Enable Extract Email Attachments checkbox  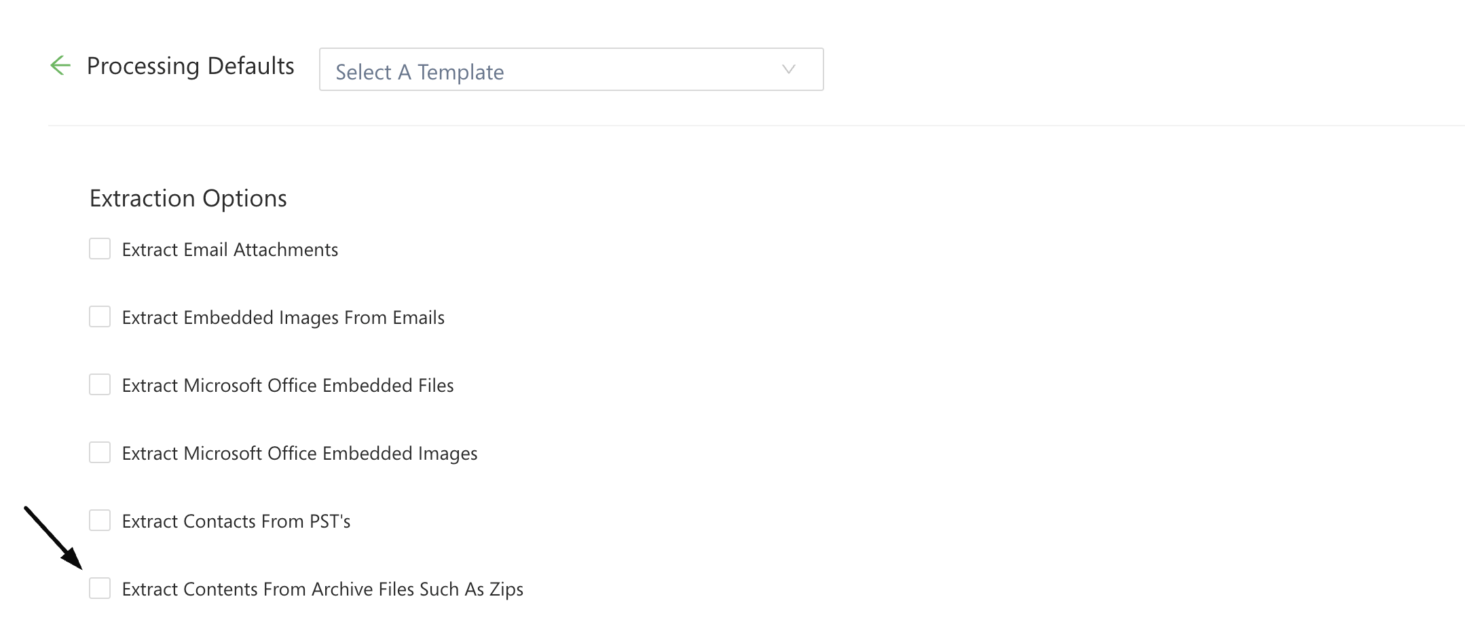[x=100, y=249]
